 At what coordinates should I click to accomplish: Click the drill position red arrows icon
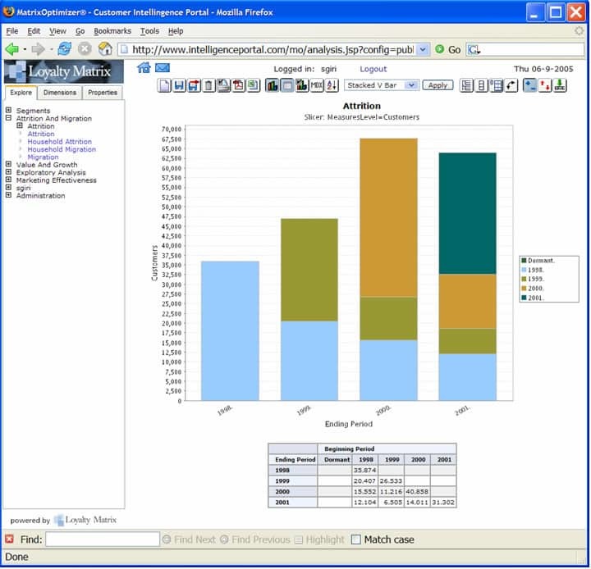(x=545, y=85)
